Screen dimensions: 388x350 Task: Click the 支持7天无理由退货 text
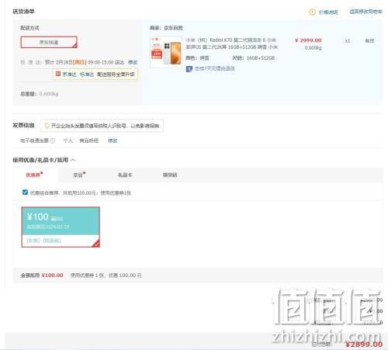pyautogui.click(x=215, y=68)
